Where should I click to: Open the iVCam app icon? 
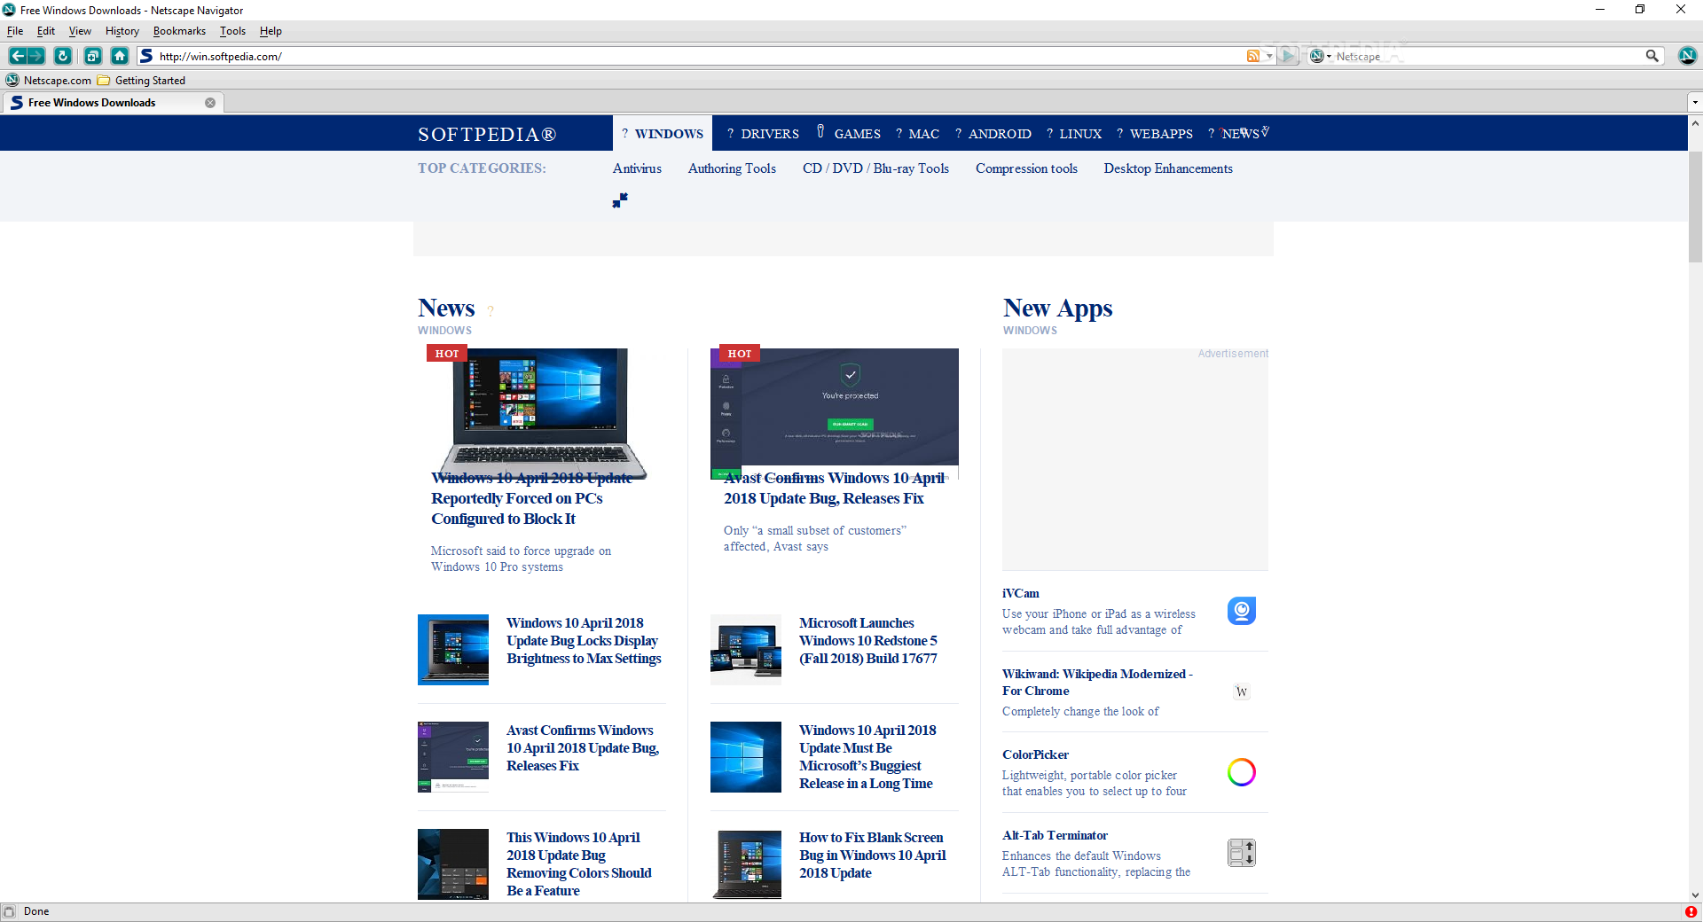point(1240,611)
